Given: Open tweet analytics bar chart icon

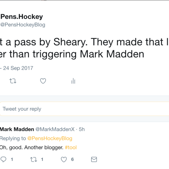Looking at the screenshot, I should (x=73, y=81).
